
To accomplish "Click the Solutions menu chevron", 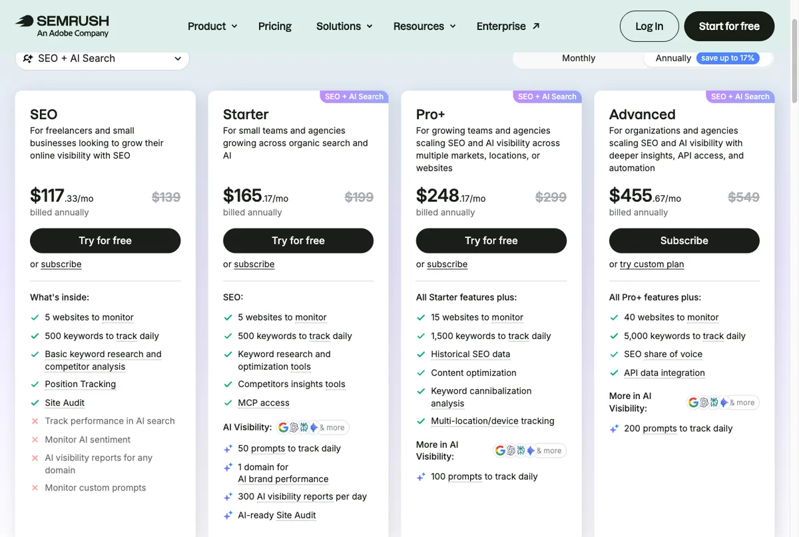I will pos(369,27).
